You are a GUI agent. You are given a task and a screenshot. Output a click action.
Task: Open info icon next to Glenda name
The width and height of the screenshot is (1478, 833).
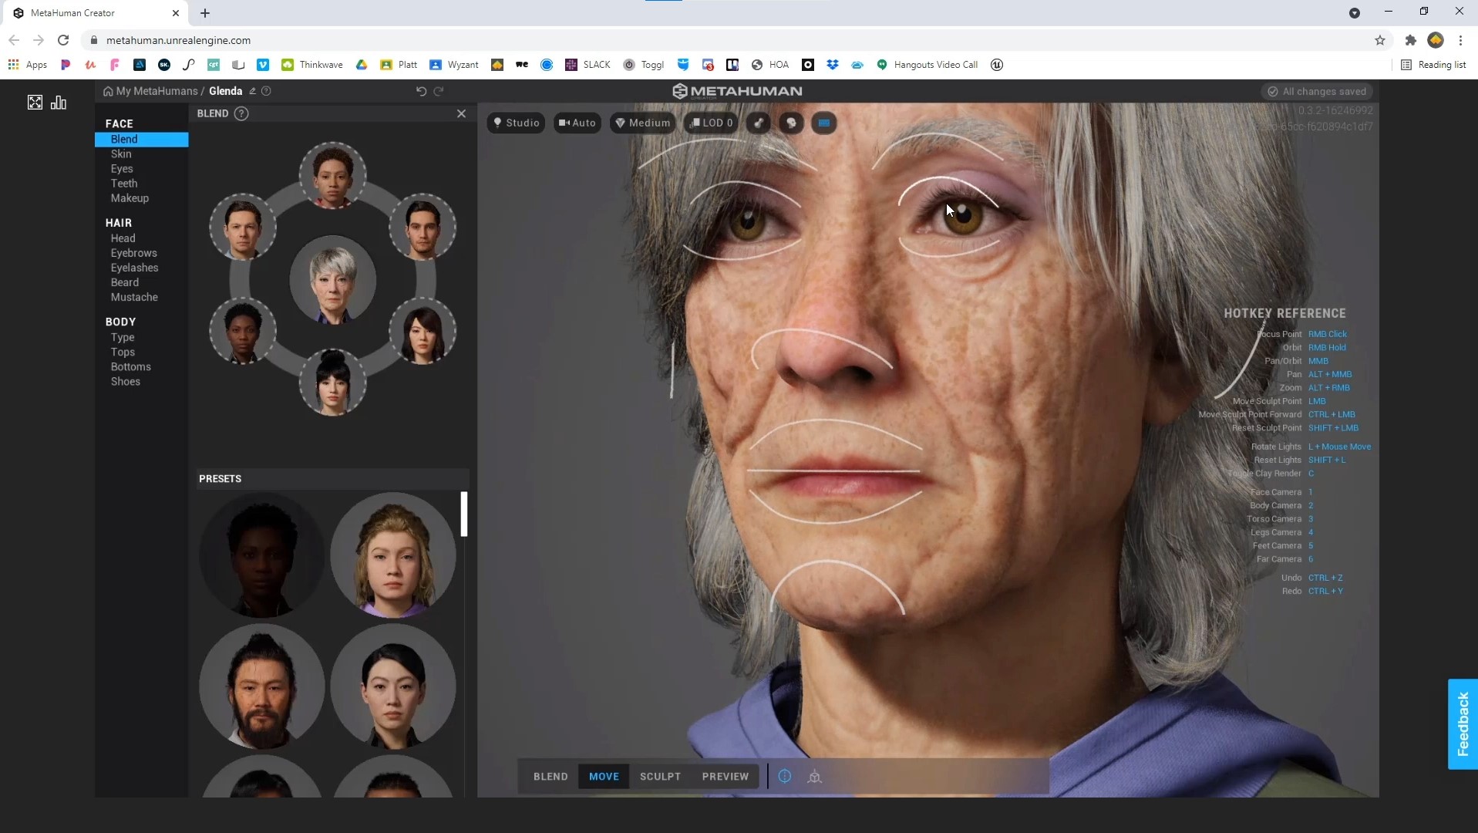(266, 91)
